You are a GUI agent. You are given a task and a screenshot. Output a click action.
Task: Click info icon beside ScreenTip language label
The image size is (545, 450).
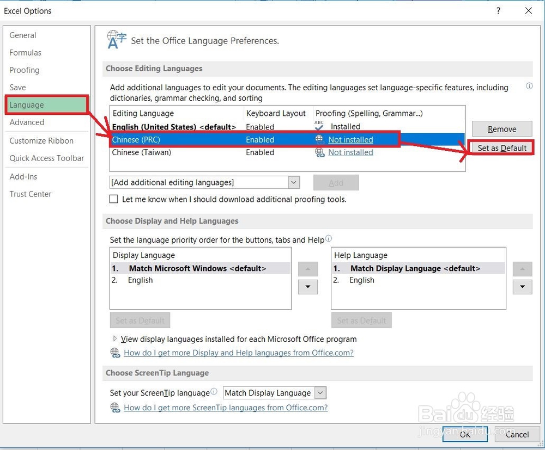point(214,392)
